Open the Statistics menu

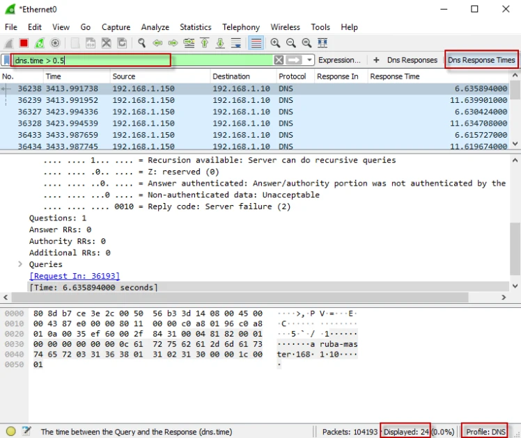coord(195,27)
